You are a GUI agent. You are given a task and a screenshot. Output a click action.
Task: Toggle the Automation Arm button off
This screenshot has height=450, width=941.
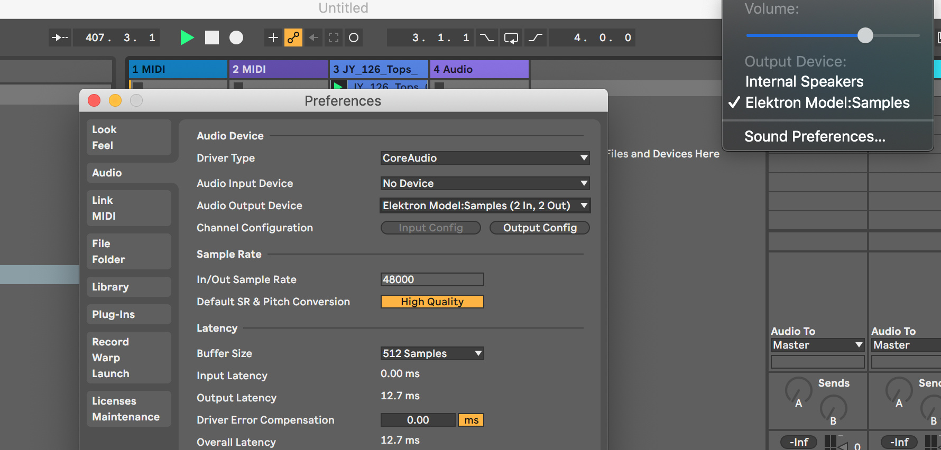[293, 37]
